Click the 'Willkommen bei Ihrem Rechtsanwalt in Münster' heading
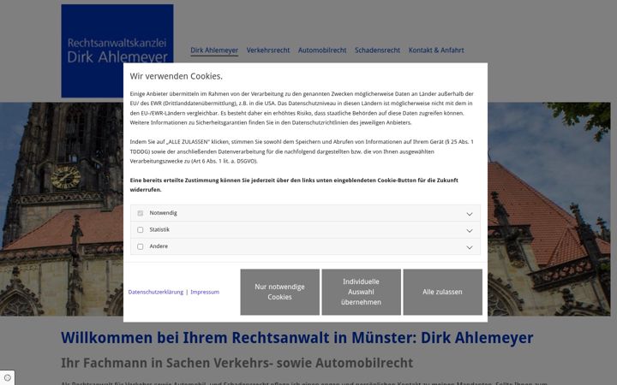This screenshot has width=617, height=385. point(297,338)
